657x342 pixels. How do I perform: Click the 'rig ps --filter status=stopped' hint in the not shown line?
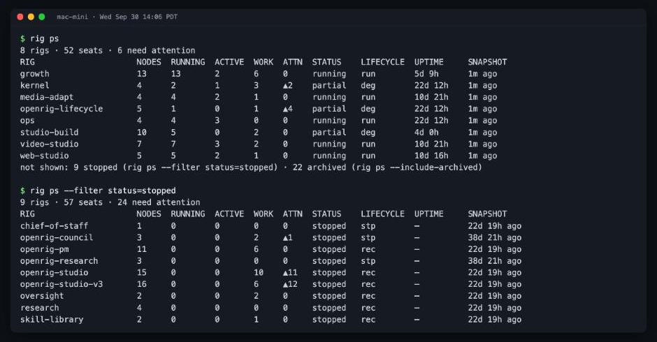[x=201, y=168]
